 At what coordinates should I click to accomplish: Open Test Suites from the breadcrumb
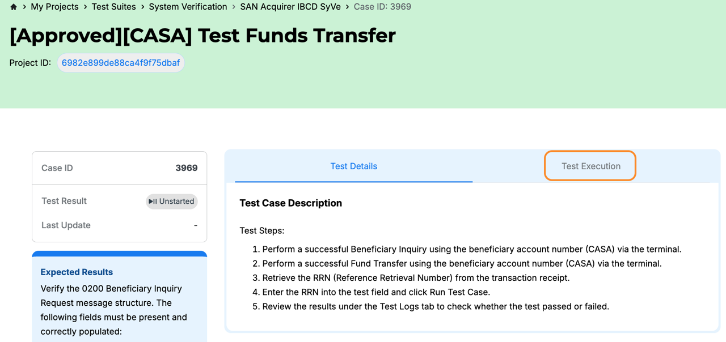pyautogui.click(x=113, y=6)
